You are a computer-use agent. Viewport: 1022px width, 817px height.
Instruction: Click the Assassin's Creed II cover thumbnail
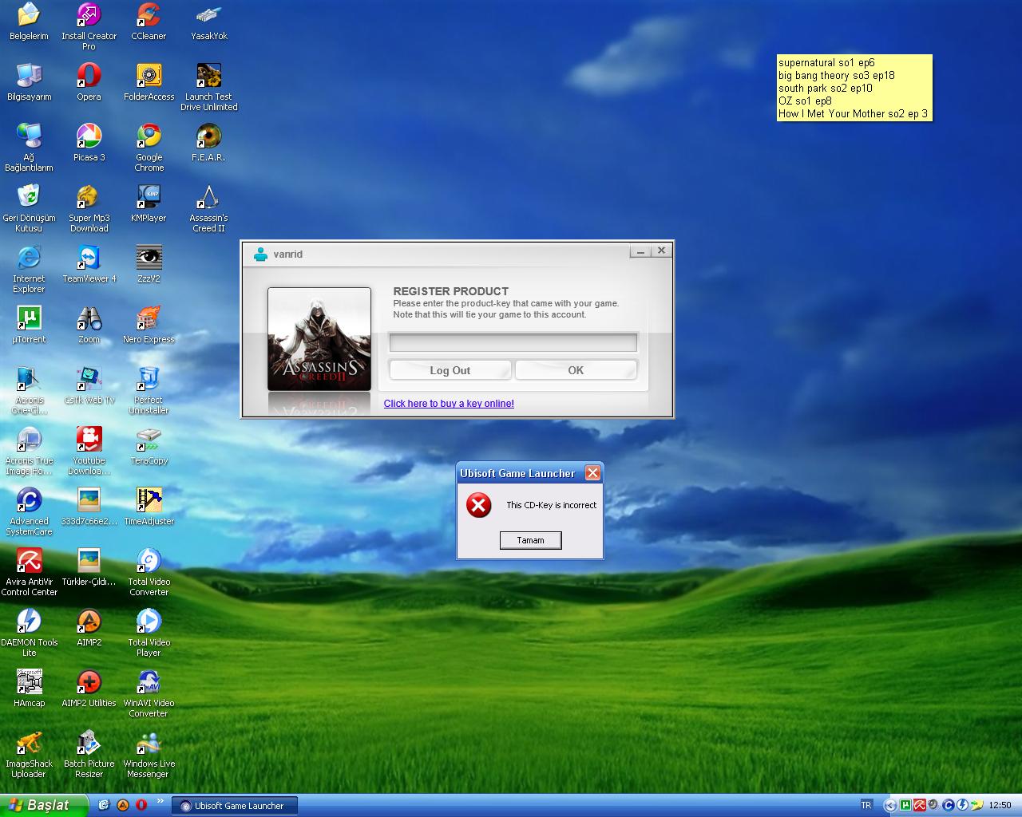coord(319,339)
